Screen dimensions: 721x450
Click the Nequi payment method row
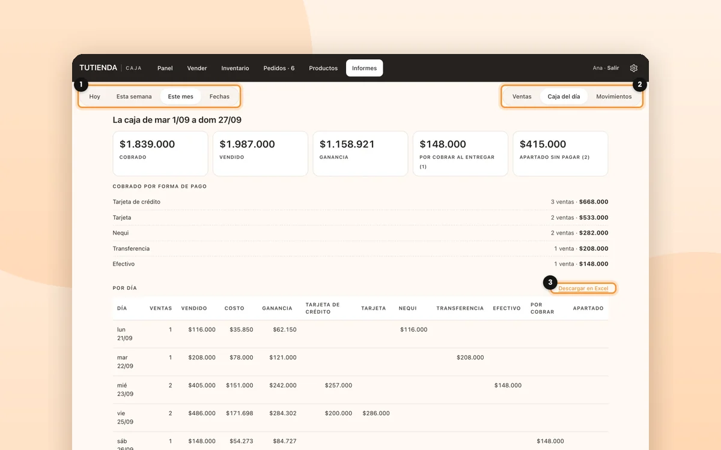(x=360, y=233)
